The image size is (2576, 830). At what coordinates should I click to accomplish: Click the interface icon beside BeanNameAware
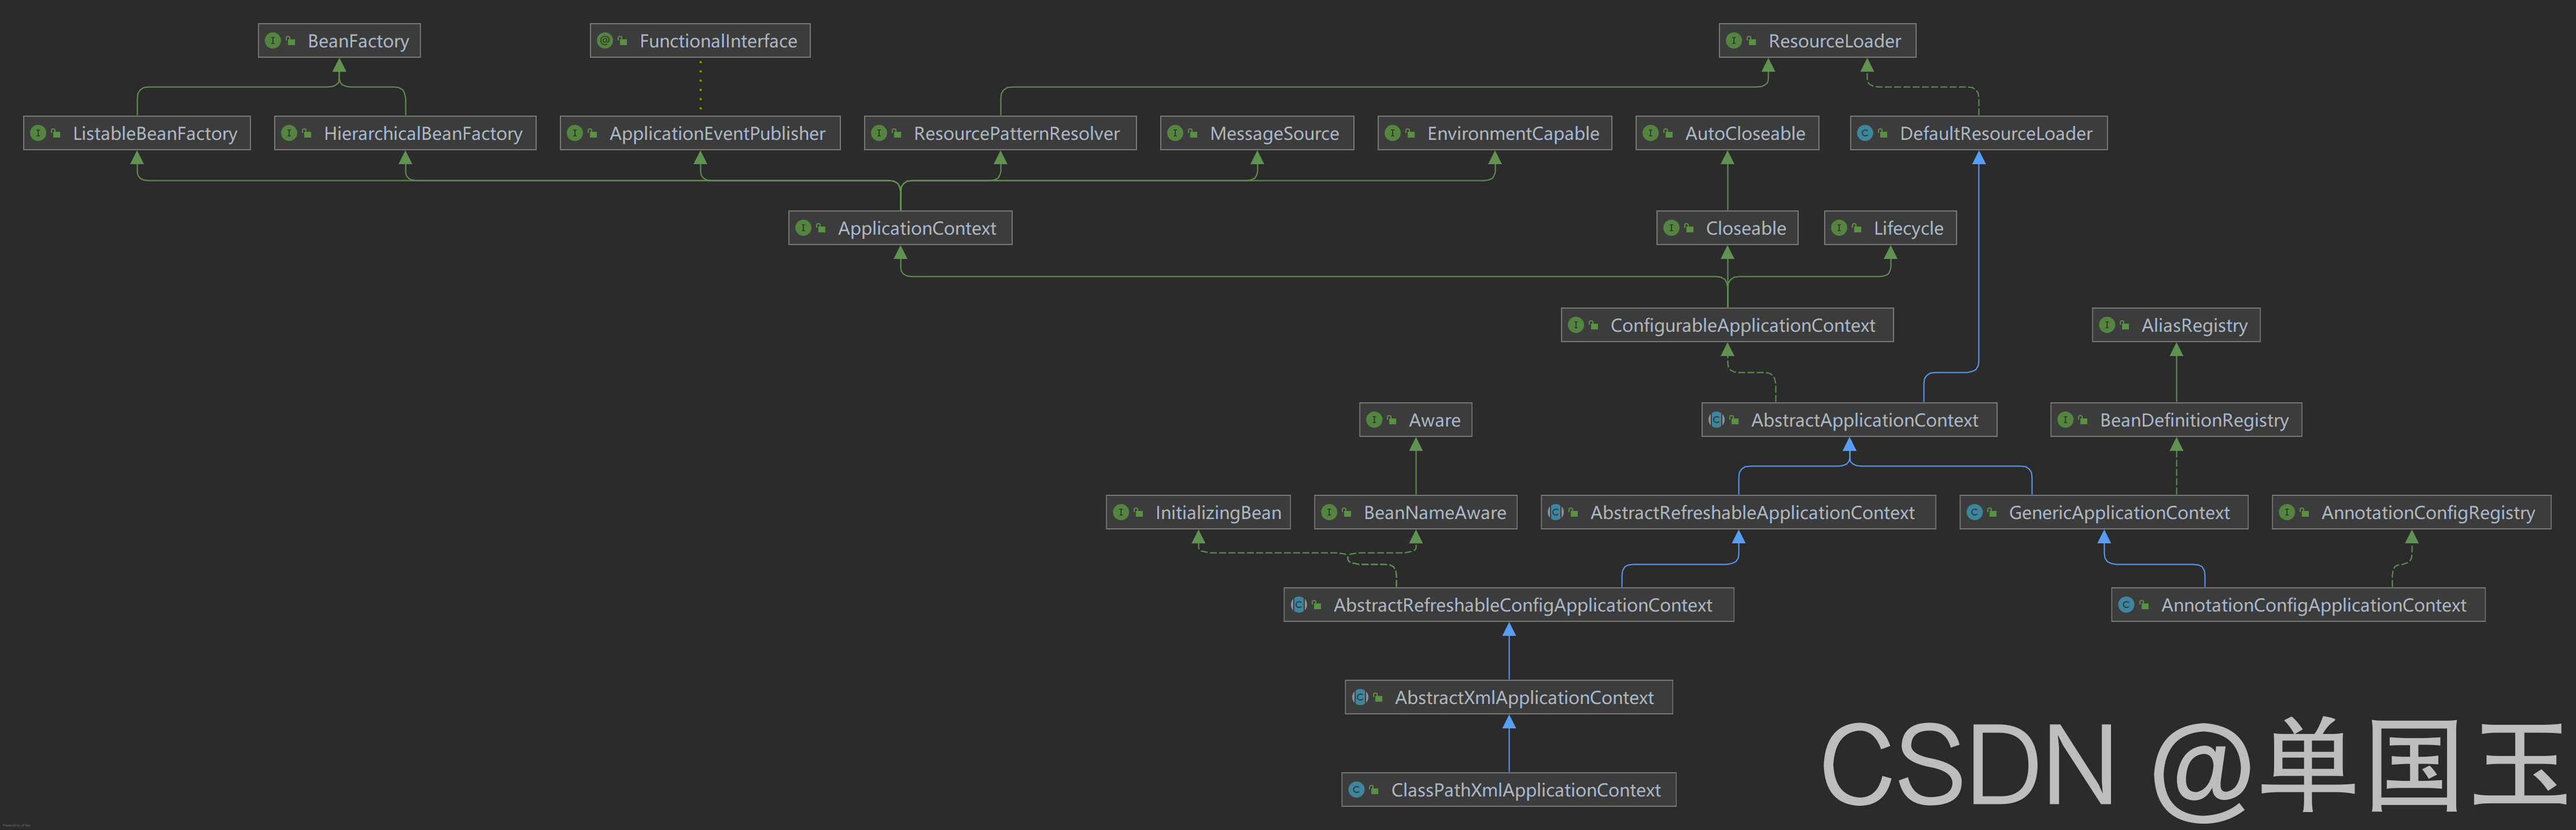pyautogui.click(x=1328, y=512)
